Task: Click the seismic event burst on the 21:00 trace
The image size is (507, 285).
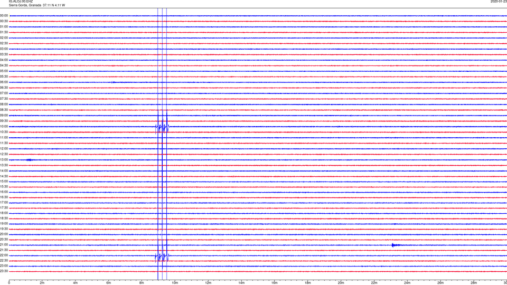Action: 396,245
